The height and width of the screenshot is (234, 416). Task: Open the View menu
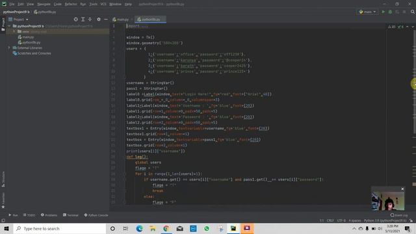point(31,5)
